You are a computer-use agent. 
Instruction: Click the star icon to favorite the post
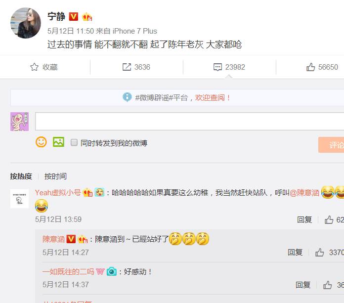[34, 67]
